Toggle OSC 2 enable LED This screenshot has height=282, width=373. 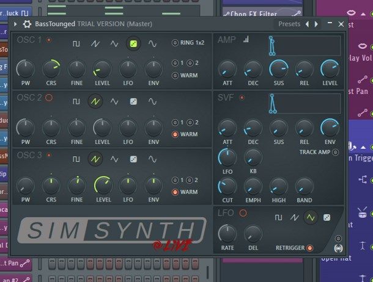[49, 98]
